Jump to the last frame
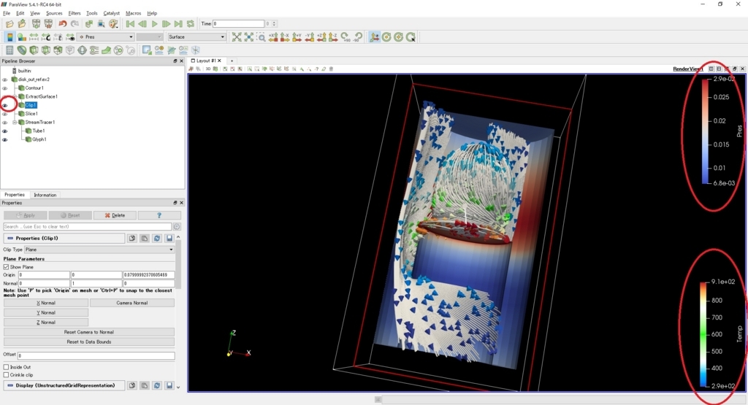The image size is (748, 405). click(x=178, y=24)
